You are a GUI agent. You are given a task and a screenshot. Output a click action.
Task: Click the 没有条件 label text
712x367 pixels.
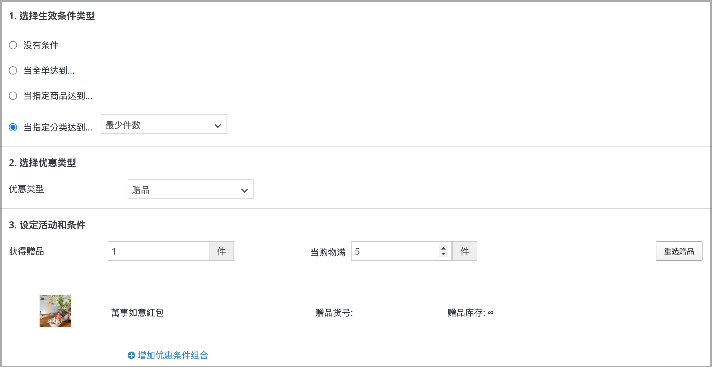point(41,45)
